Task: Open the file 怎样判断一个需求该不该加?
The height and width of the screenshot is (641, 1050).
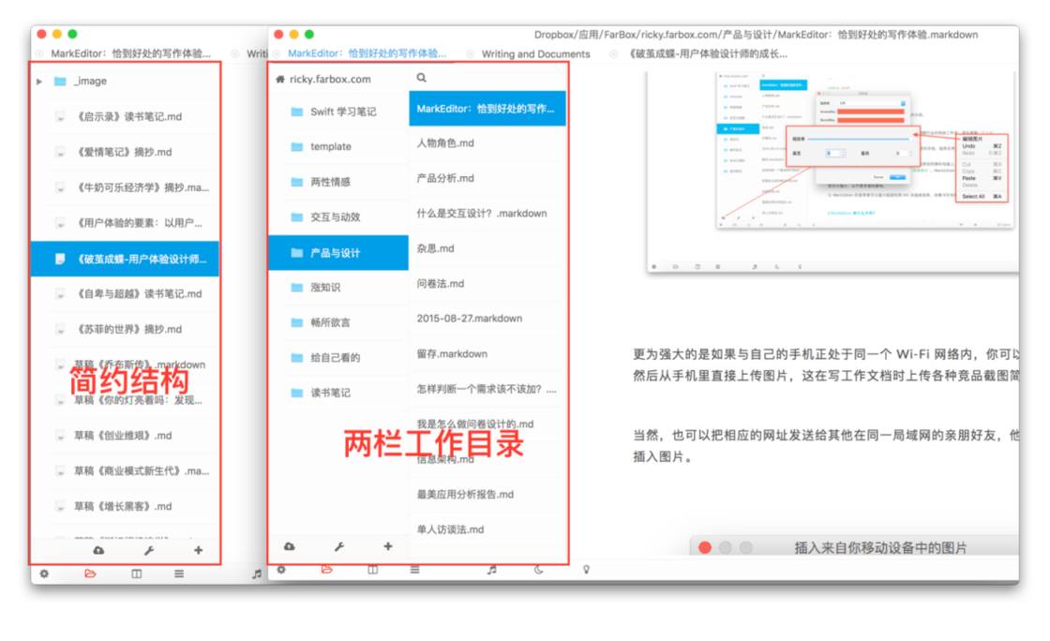Action: tap(487, 389)
